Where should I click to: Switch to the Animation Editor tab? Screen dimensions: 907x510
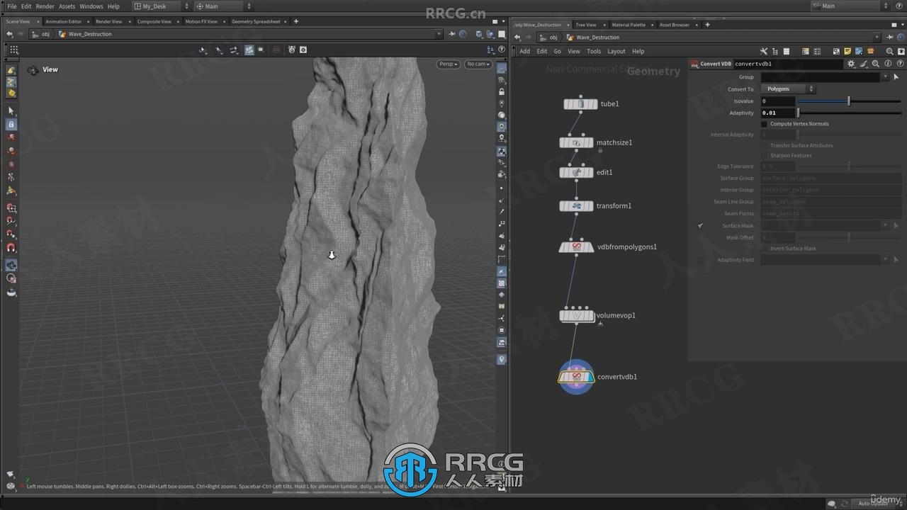[64, 21]
